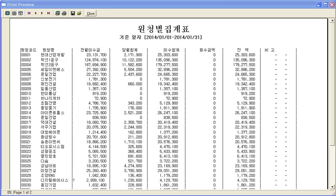Viewport: 336px width, 196px height.
Task: Click company name 화성방수
Action: click(49, 137)
